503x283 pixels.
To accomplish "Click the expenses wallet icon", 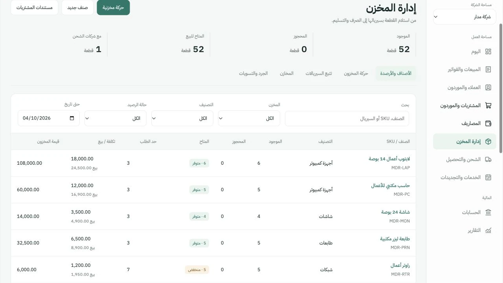I will click(488, 123).
